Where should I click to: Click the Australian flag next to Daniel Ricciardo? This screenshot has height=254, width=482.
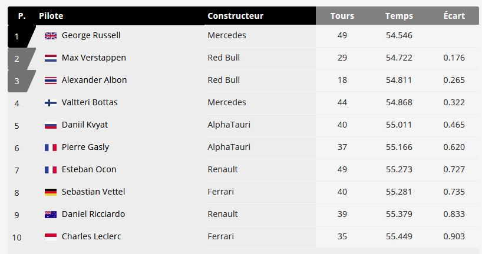(x=51, y=215)
